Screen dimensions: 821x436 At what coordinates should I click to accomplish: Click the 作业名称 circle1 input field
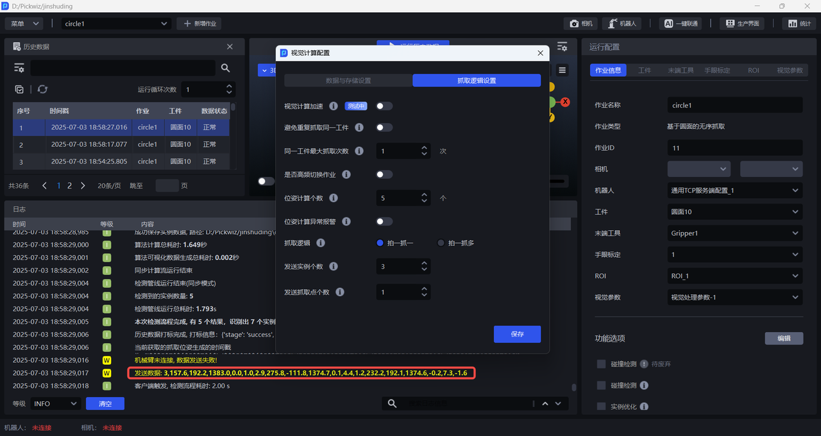[734, 105]
